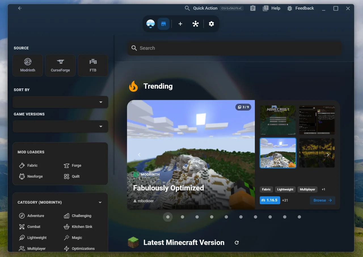Refresh the Latest Minecraft Version section
Screen dimensions: 363x257
click(x=237, y=243)
